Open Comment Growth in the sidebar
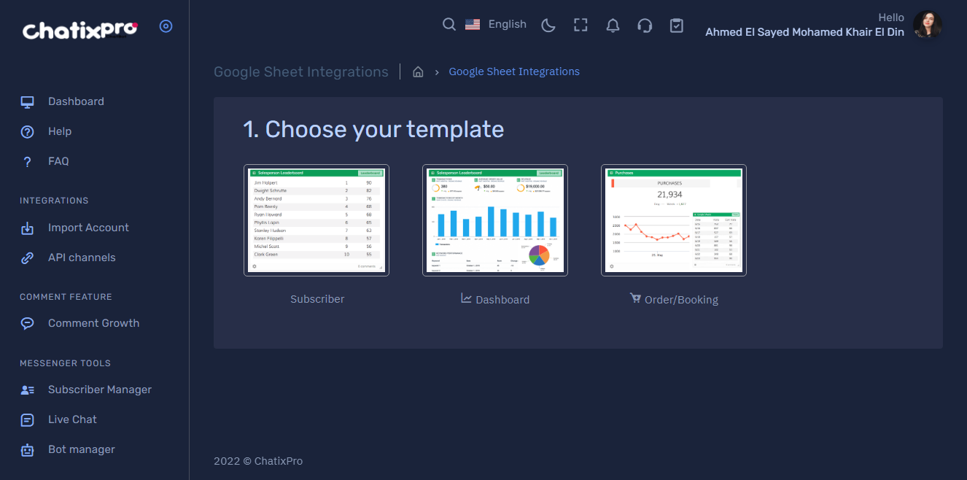 [x=93, y=323]
